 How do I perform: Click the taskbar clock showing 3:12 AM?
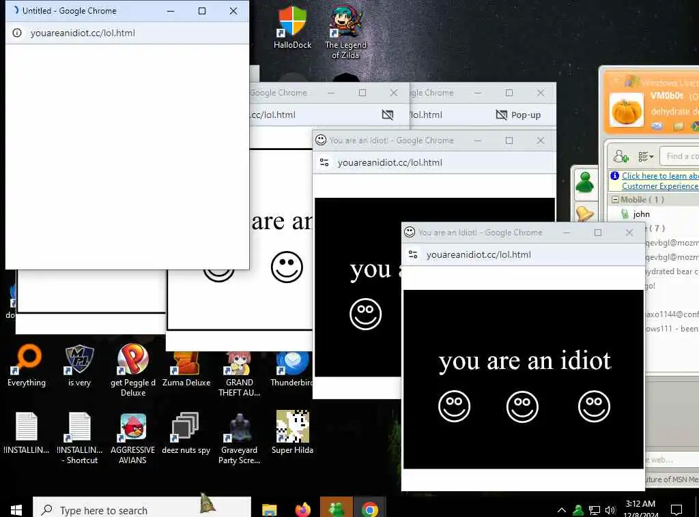coord(640,509)
